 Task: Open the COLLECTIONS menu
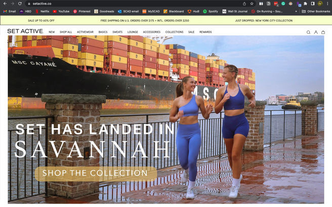pos(174,32)
